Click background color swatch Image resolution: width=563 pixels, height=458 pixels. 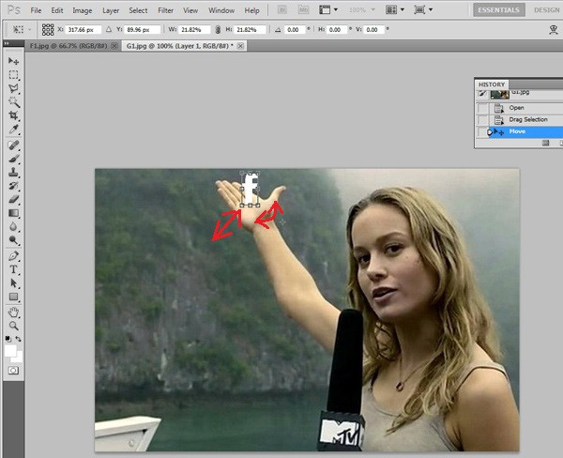(x=18, y=358)
